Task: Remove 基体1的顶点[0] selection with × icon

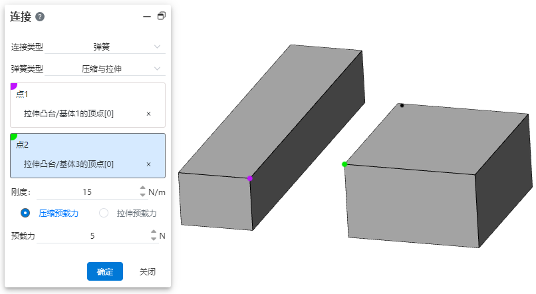Action: click(x=148, y=114)
